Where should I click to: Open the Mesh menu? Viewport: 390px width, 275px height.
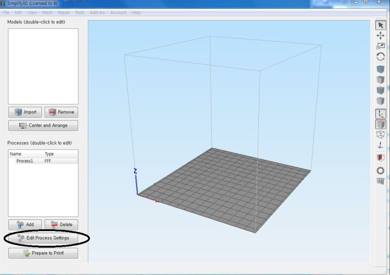coord(47,13)
